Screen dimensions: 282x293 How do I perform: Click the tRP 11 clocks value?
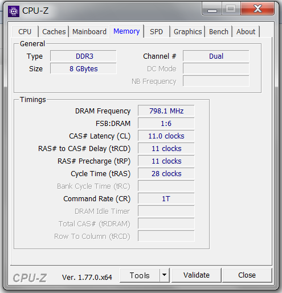click(x=166, y=161)
